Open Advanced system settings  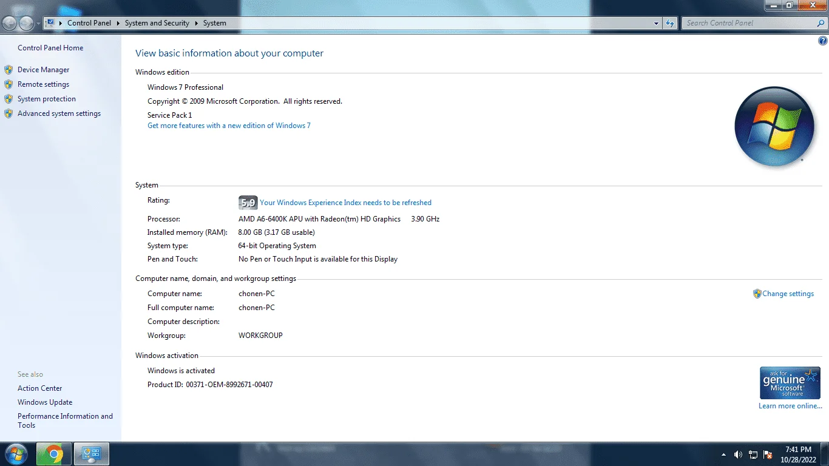59,113
